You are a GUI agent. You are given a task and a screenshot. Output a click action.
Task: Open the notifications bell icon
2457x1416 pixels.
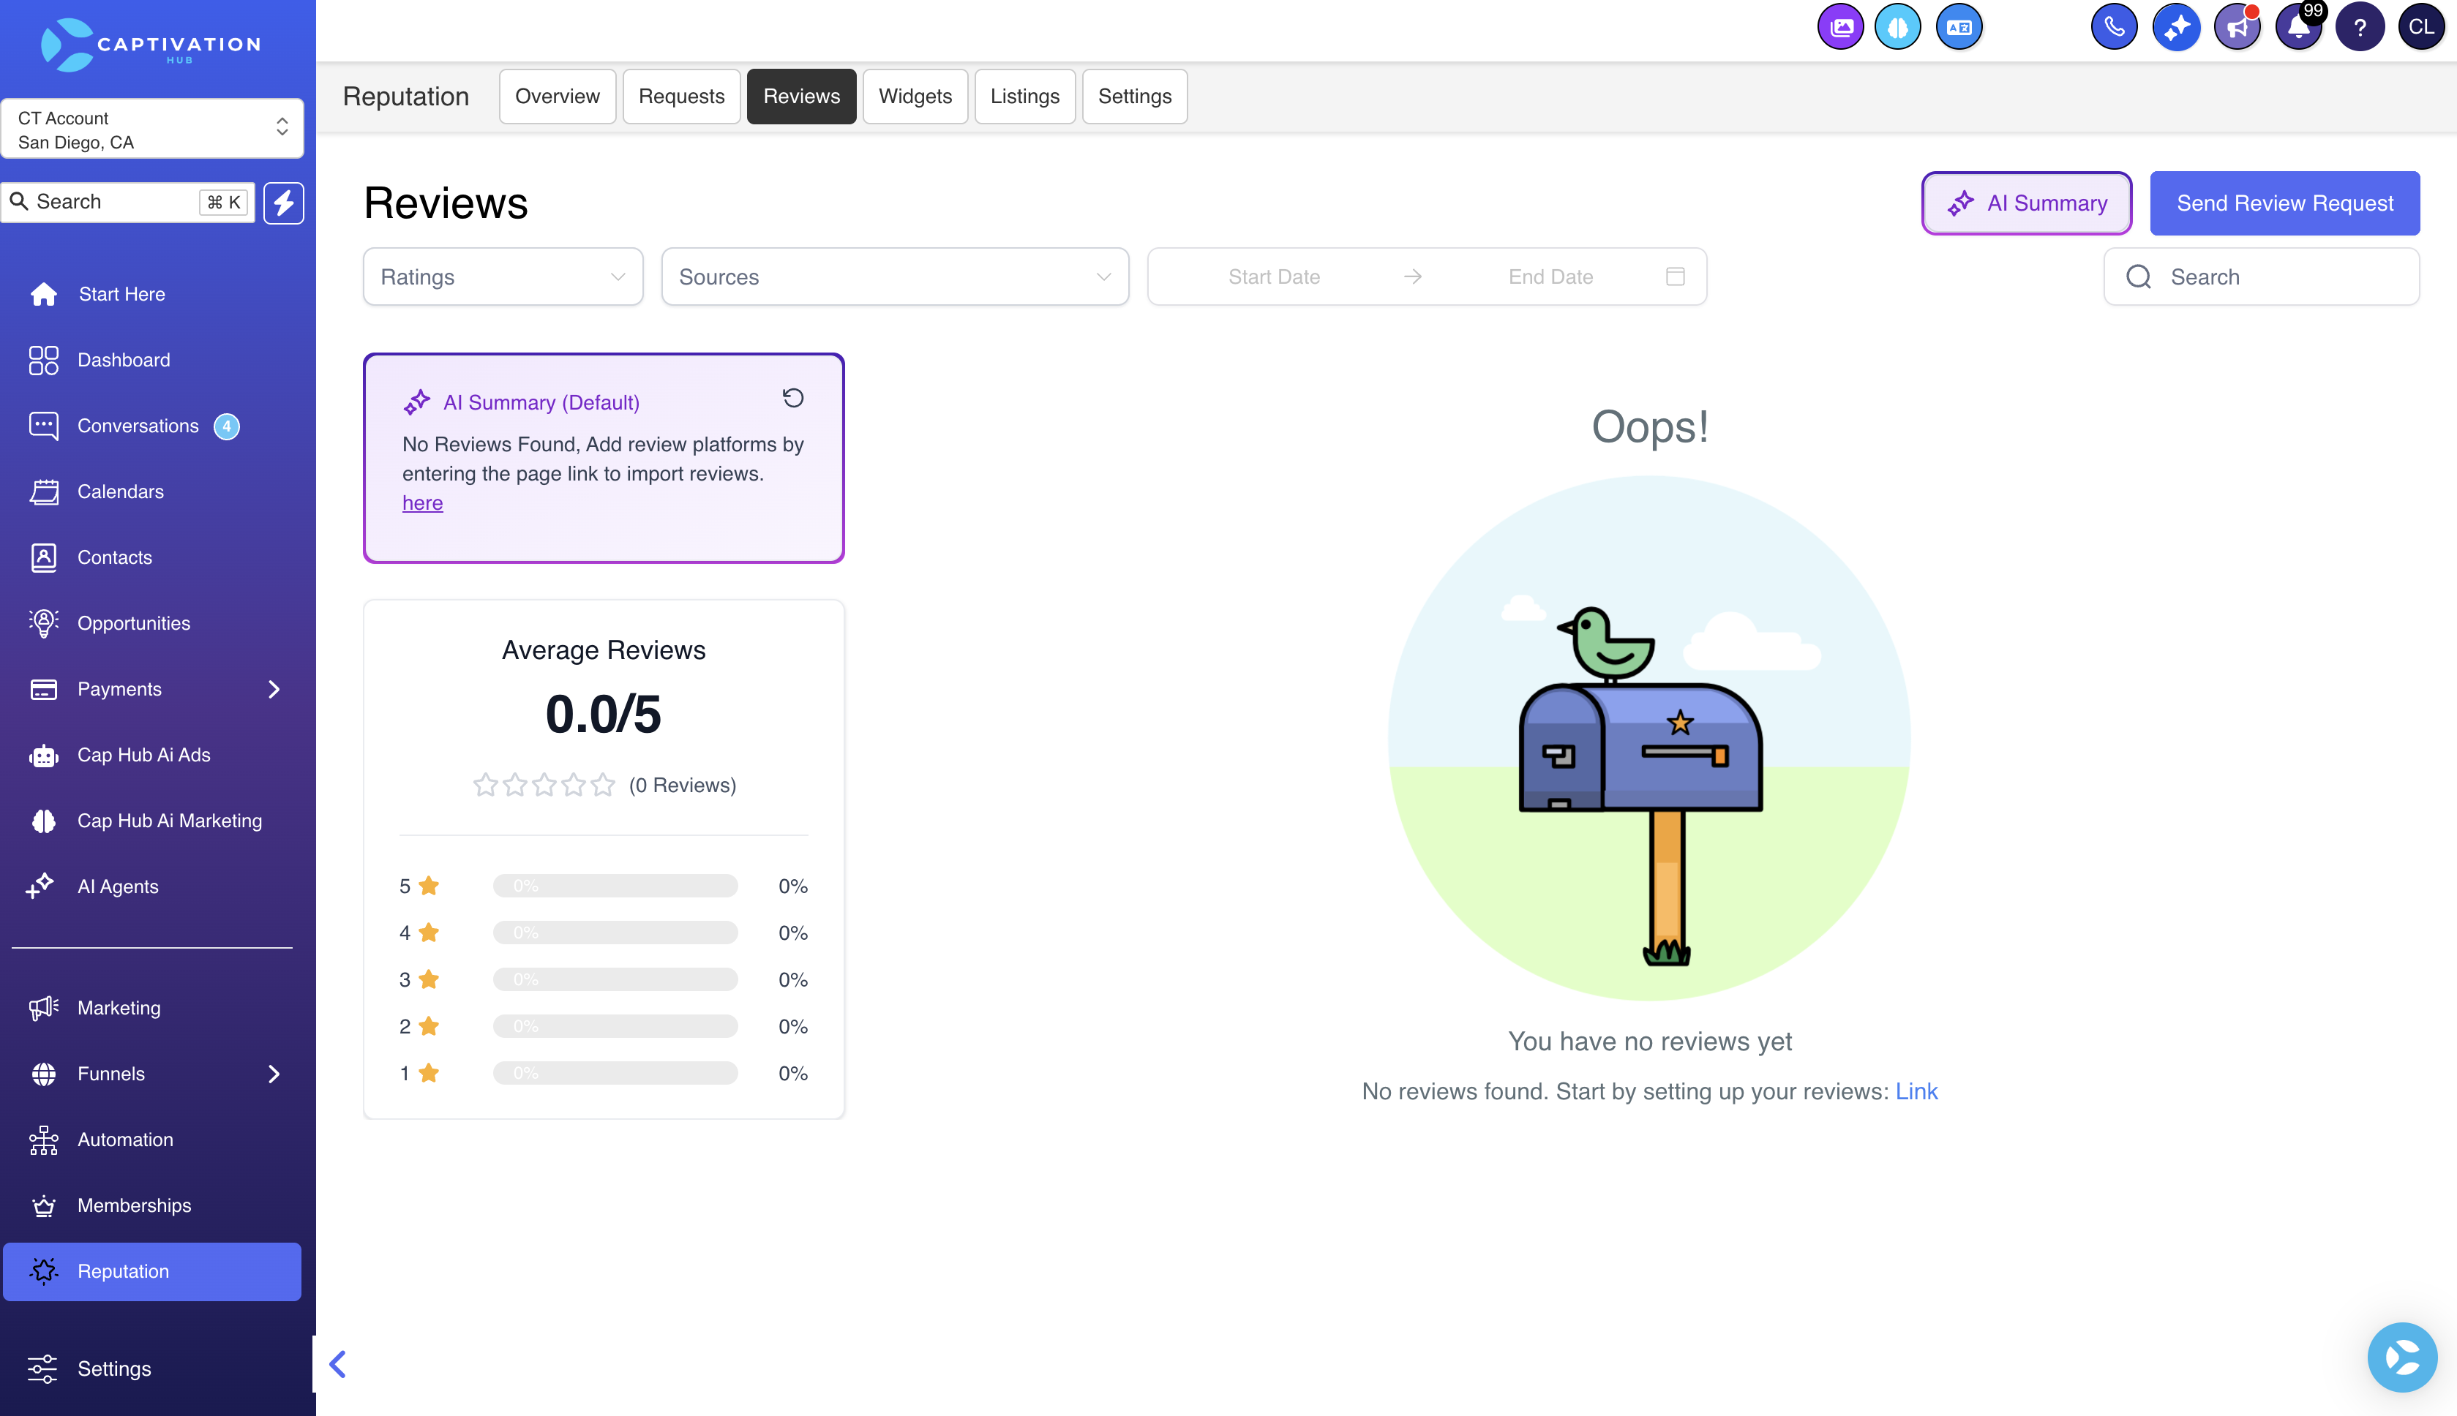[2298, 27]
